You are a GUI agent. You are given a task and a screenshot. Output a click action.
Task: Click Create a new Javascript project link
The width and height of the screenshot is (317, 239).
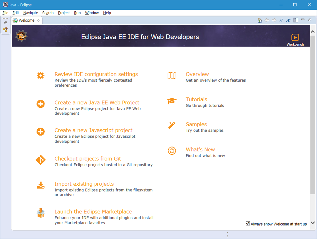[x=94, y=130]
